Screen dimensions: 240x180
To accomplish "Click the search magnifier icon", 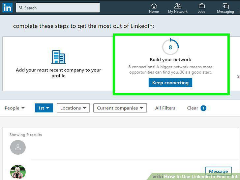I will 21,8.
